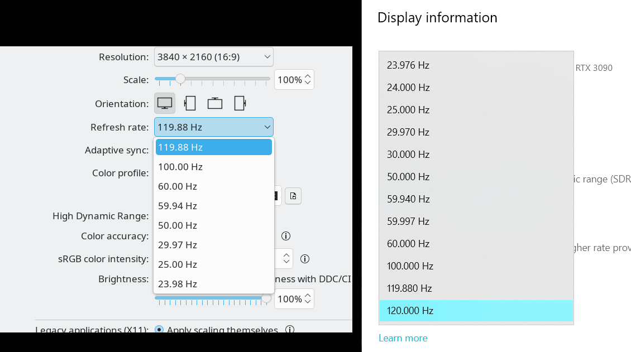Choose 60.00 Hz in KDE refresh list
631x352 pixels.
pyautogui.click(x=214, y=186)
